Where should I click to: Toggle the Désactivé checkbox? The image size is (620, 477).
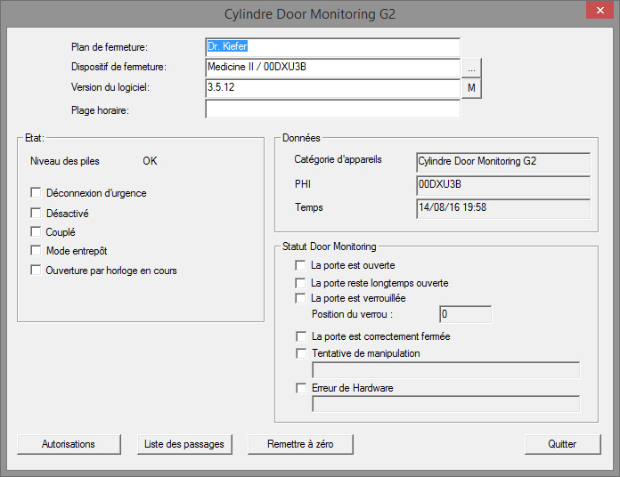(x=37, y=213)
